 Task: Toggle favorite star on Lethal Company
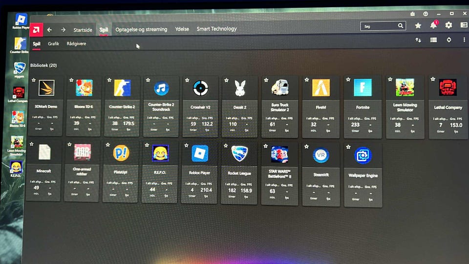(432, 79)
